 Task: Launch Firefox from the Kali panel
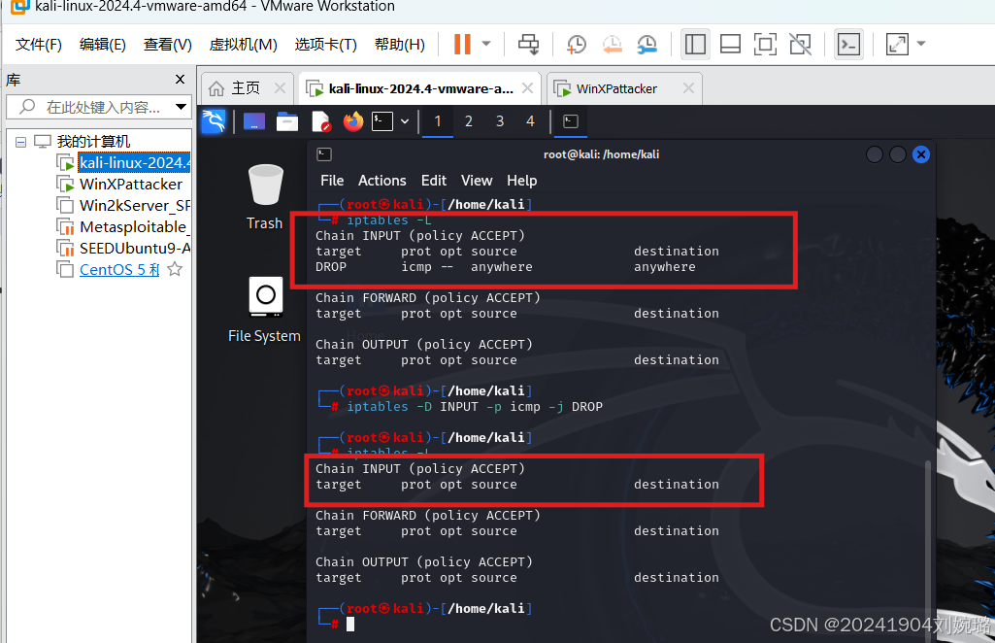[353, 121]
